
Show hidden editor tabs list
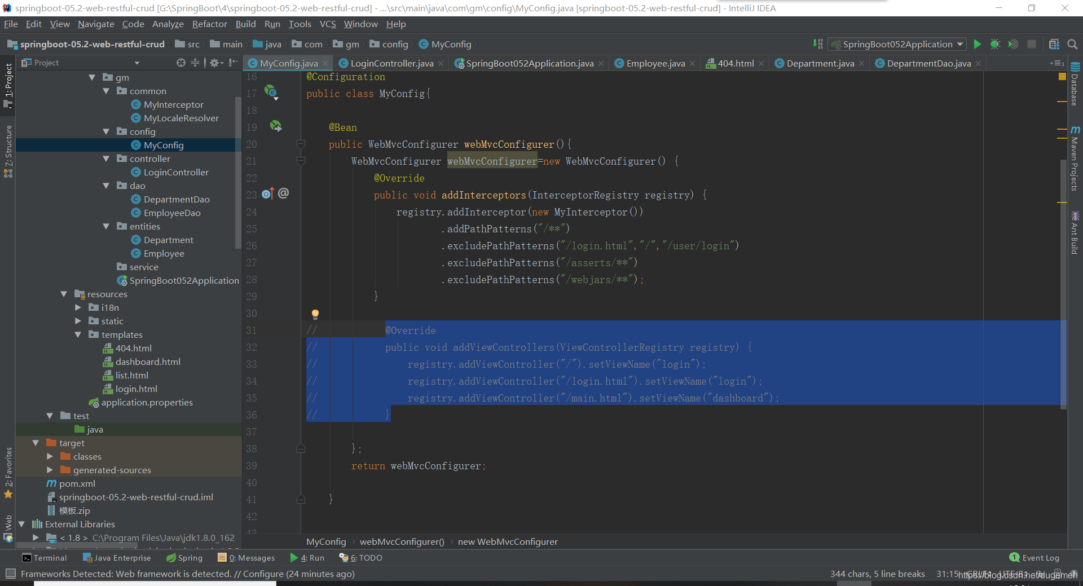(1057, 63)
